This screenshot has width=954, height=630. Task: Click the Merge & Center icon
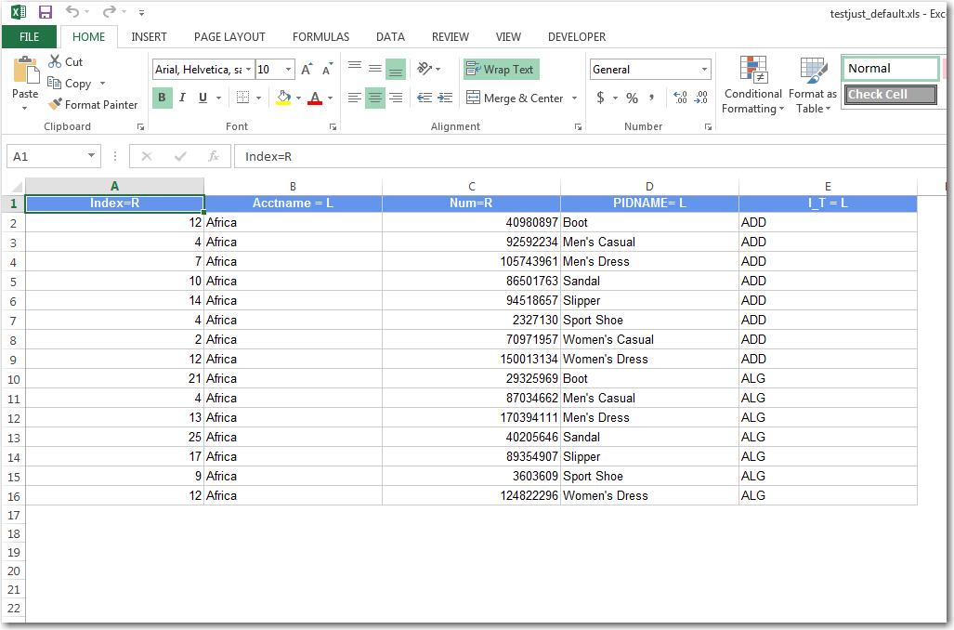473,98
